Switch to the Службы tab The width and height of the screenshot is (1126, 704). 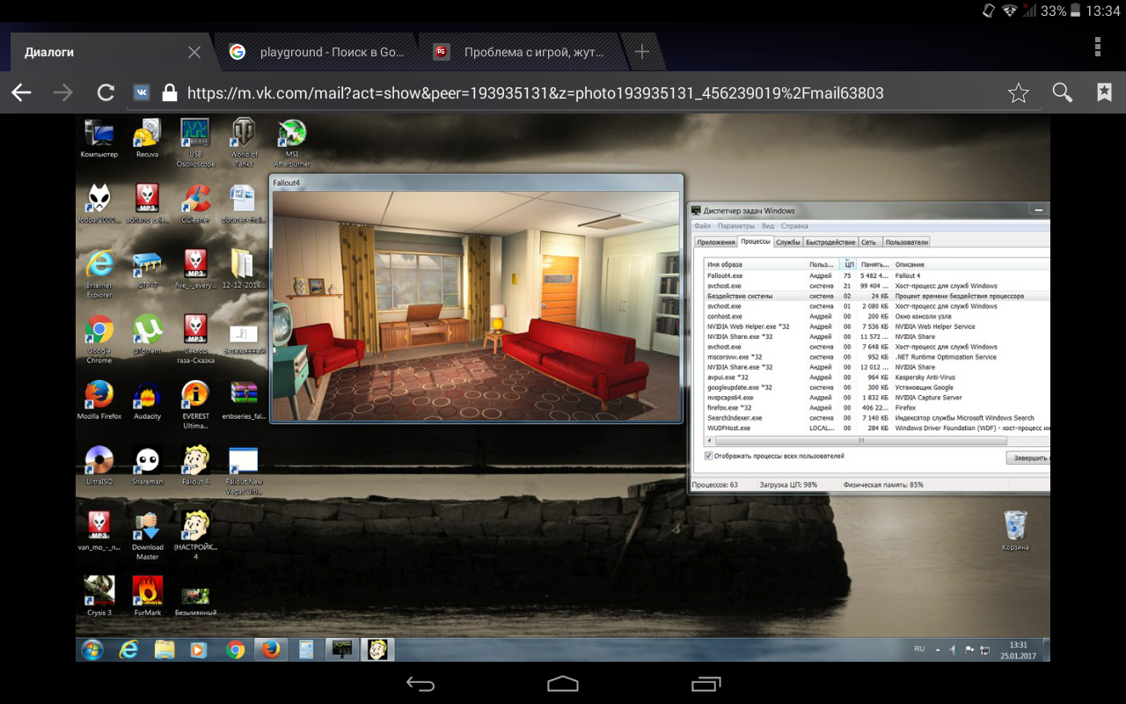click(x=787, y=242)
